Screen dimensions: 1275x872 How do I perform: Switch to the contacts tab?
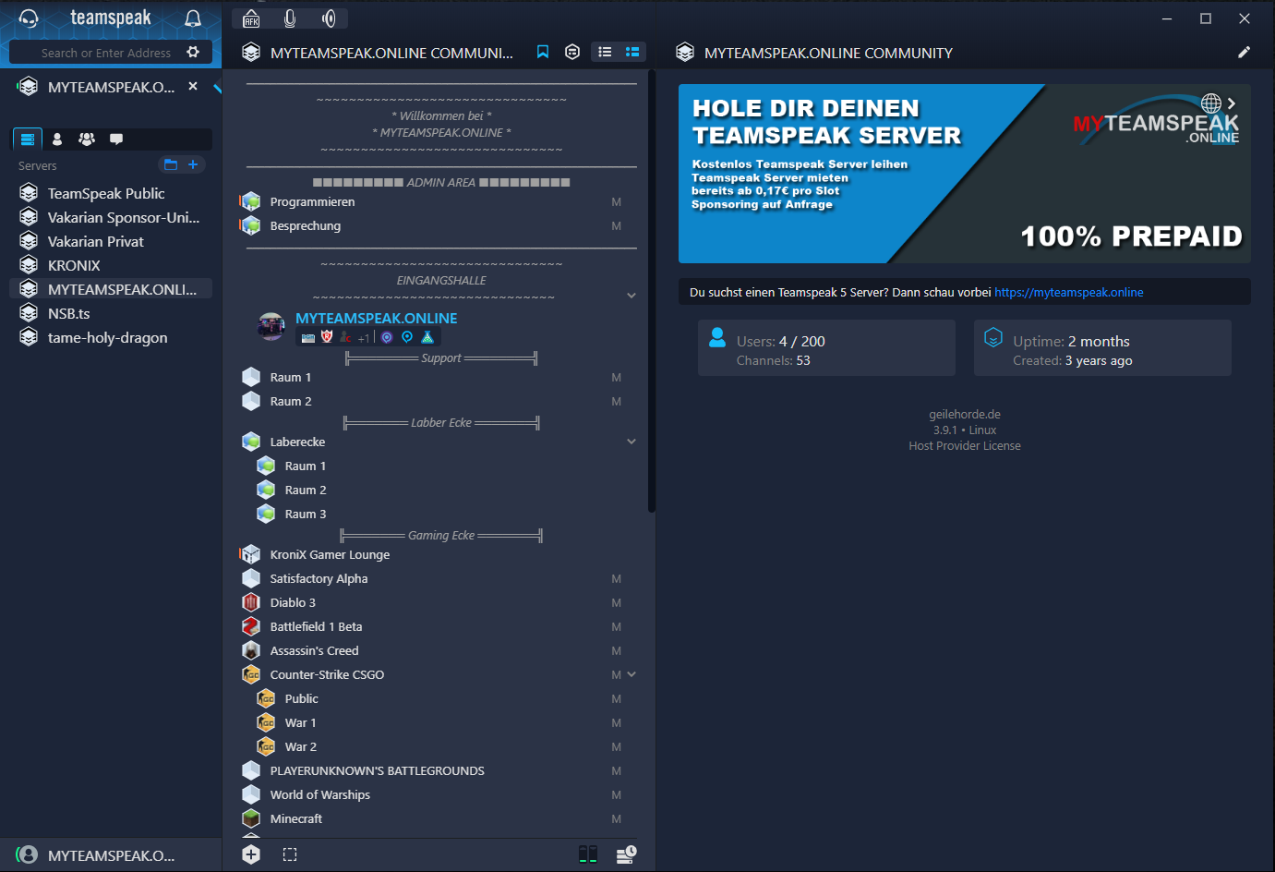coord(57,139)
